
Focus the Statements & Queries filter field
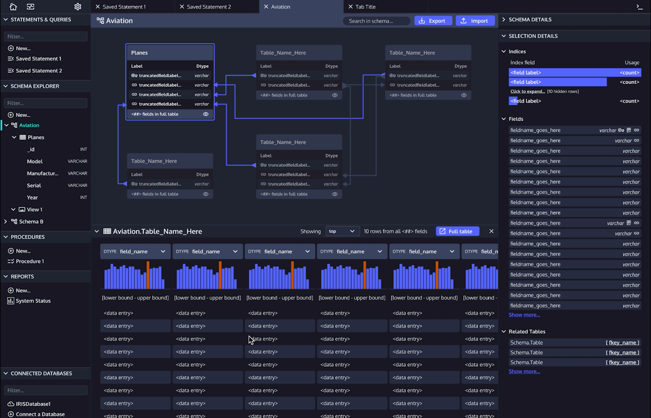(46, 37)
